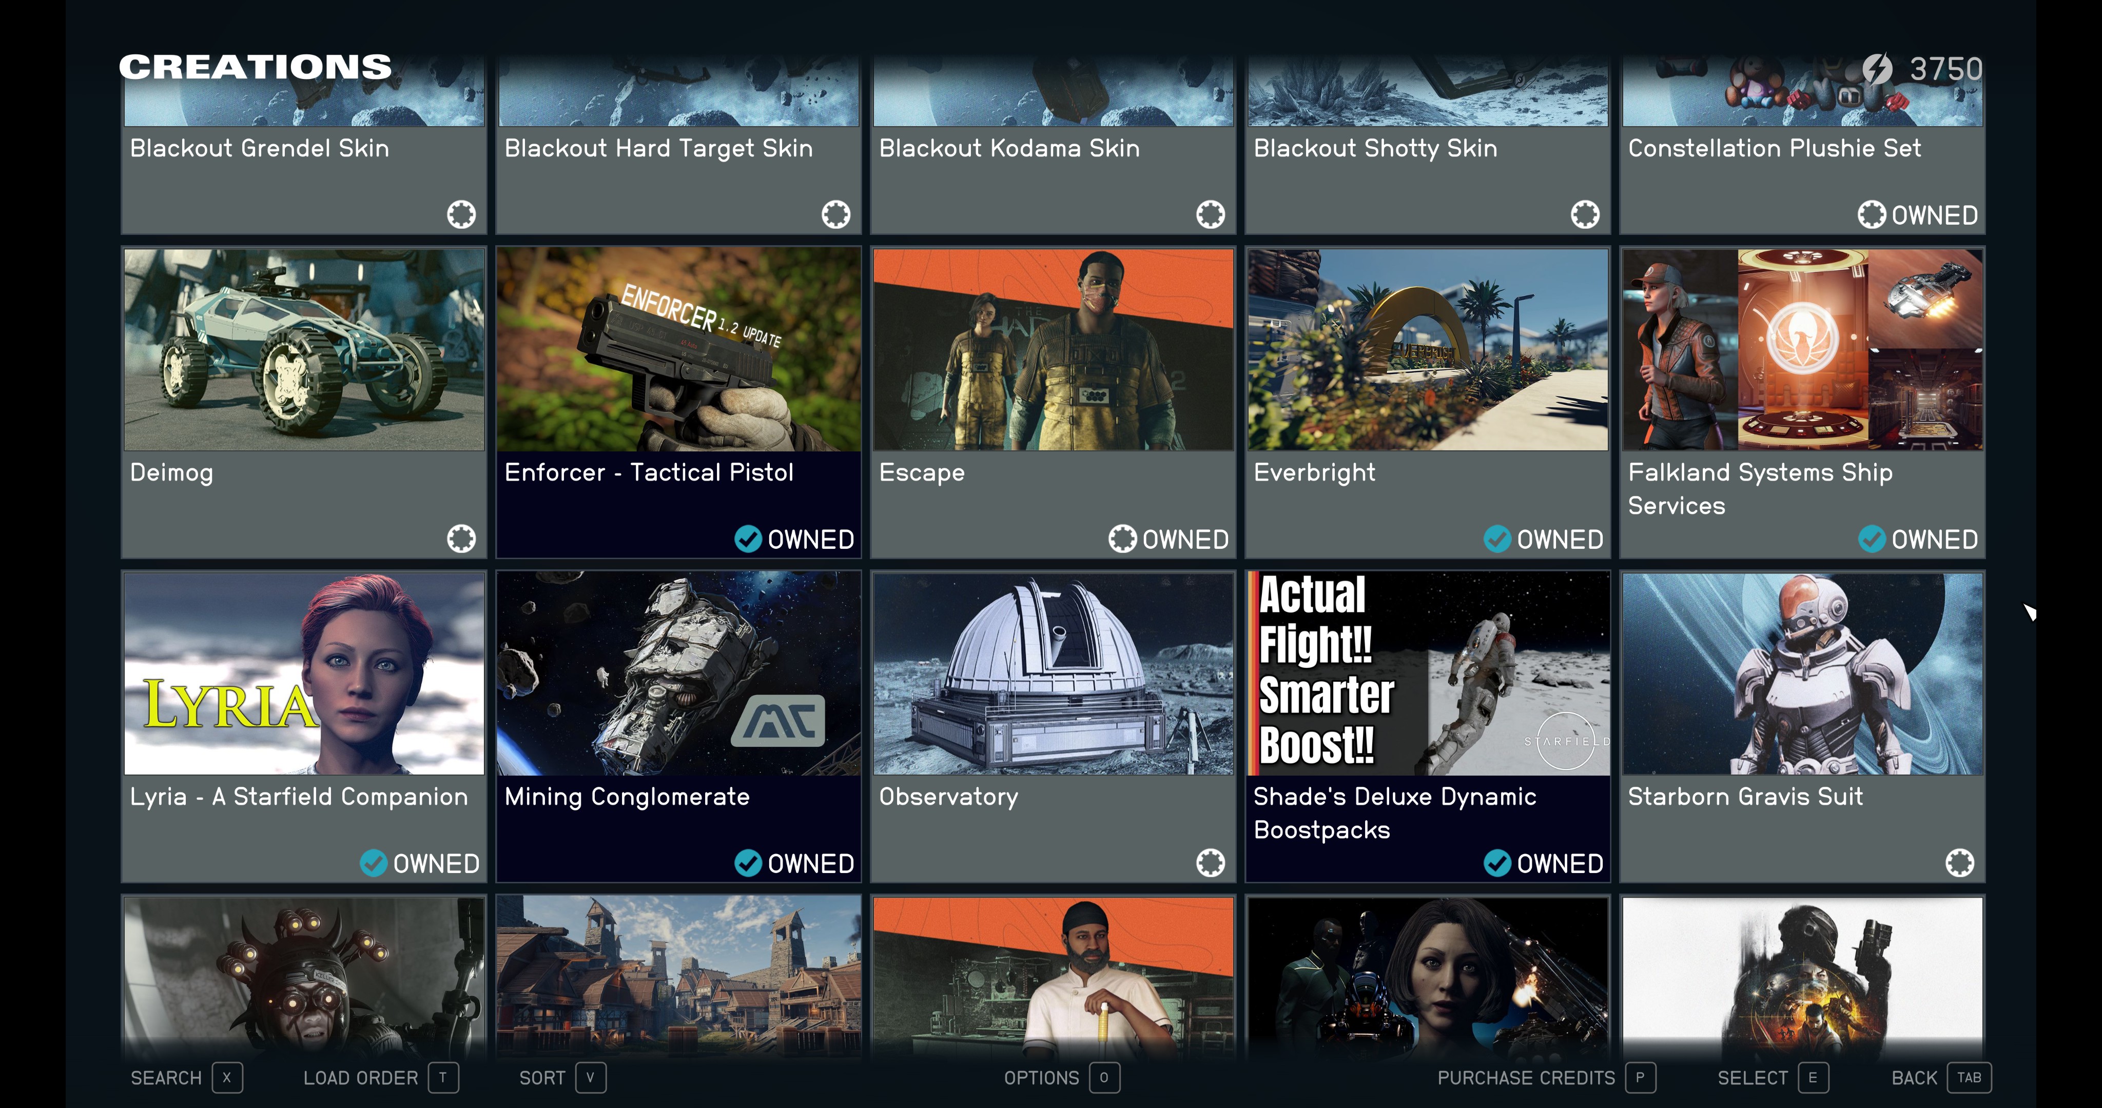Click the credits lightning bolt icon
The image size is (2102, 1108).
pyautogui.click(x=1878, y=69)
